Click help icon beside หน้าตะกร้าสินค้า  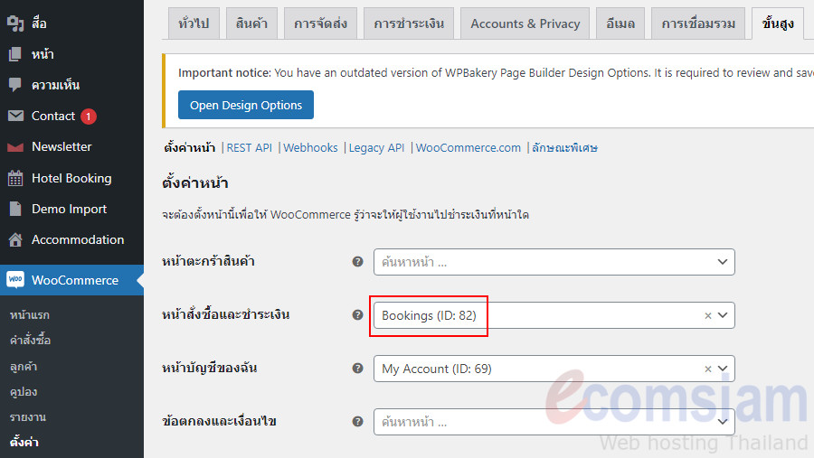click(357, 261)
